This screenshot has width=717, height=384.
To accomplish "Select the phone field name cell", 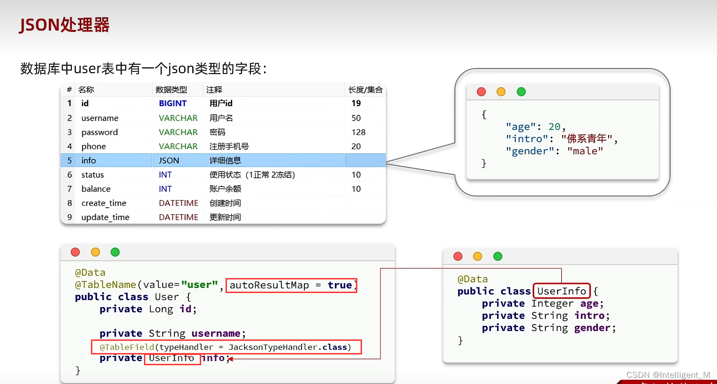I will tap(93, 146).
